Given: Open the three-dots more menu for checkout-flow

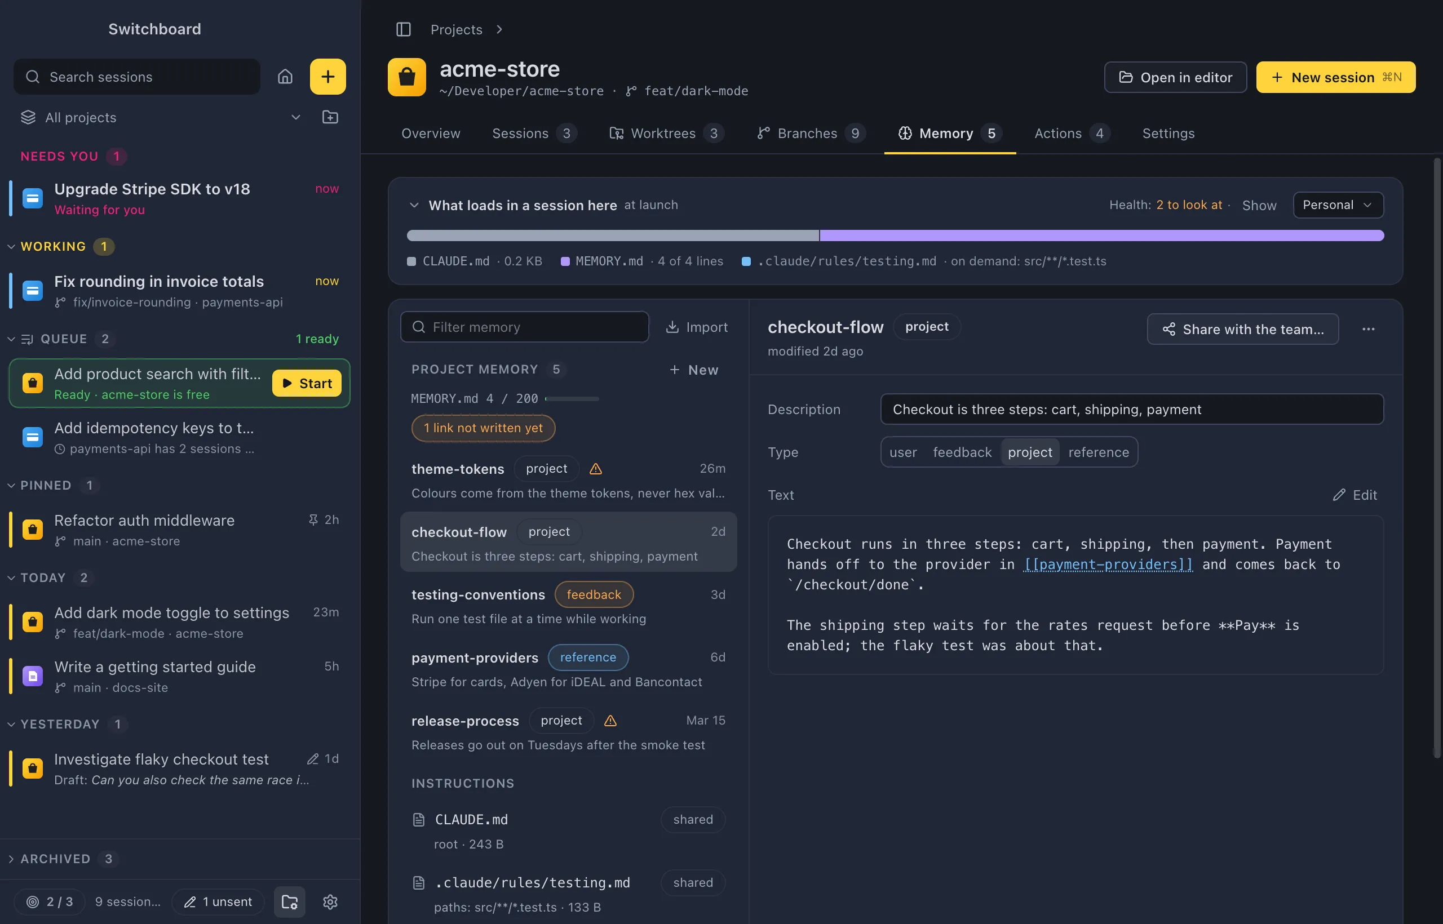Looking at the screenshot, I should point(1369,330).
